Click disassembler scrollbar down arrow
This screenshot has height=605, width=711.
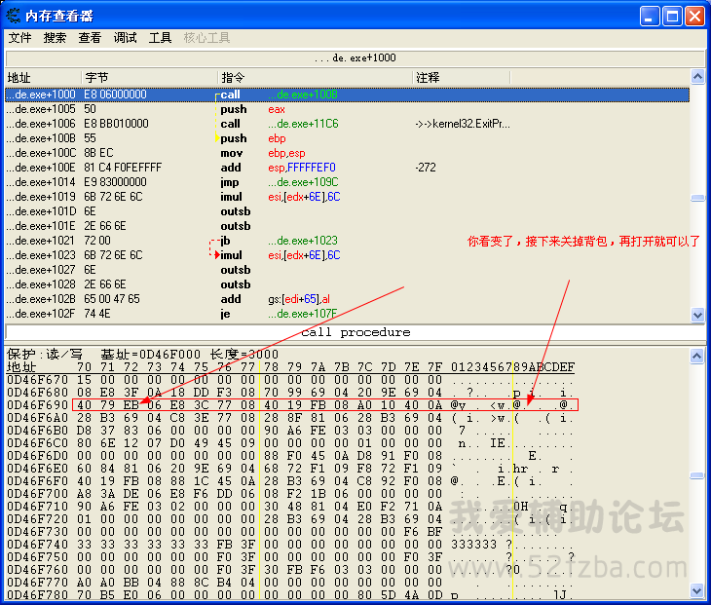click(x=697, y=315)
